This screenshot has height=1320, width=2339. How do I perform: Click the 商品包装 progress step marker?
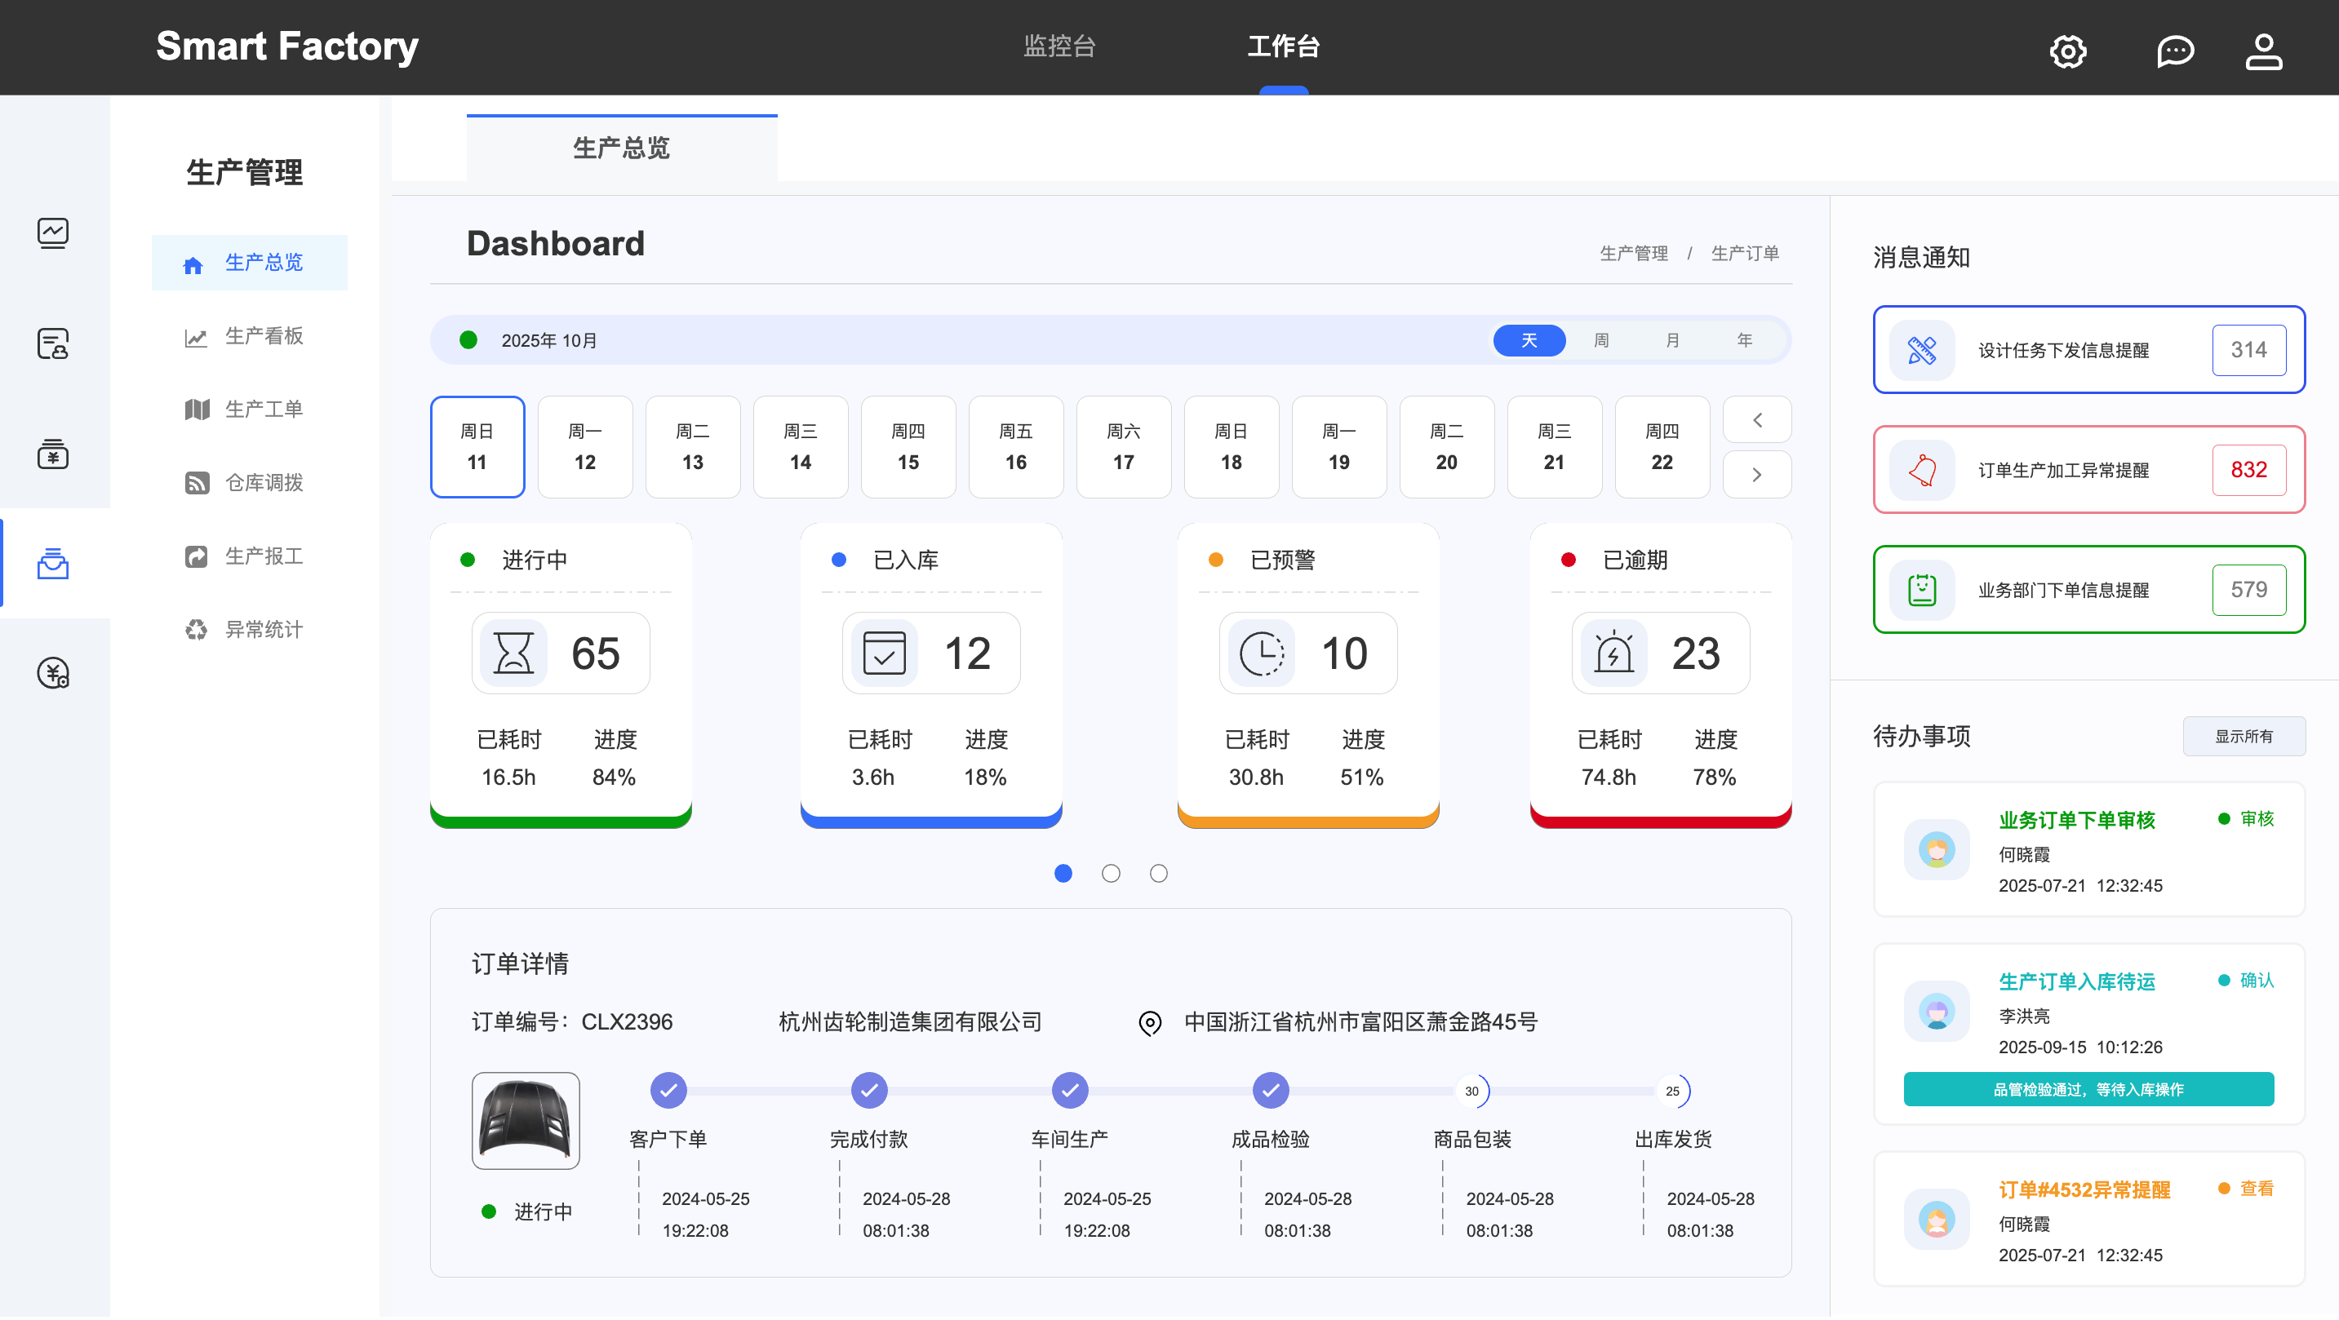click(x=1471, y=1092)
